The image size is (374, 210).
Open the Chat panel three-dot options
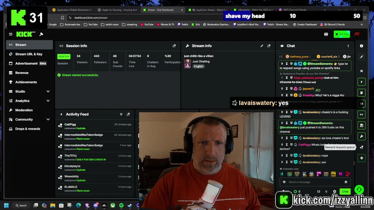pos(348,46)
